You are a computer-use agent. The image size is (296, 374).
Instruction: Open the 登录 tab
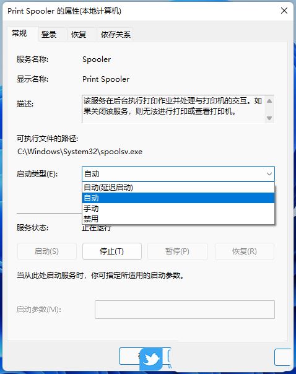point(49,35)
